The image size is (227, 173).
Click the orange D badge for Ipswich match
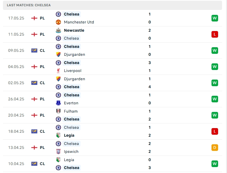point(215,148)
